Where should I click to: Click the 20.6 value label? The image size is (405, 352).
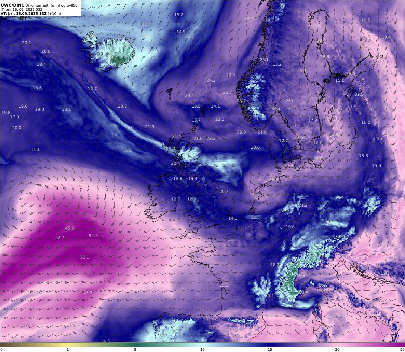pyautogui.click(x=46, y=51)
